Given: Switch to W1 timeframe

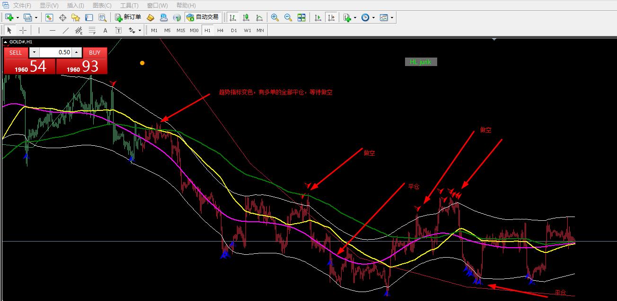Looking at the screenshot, I should [x=247, y=30].
